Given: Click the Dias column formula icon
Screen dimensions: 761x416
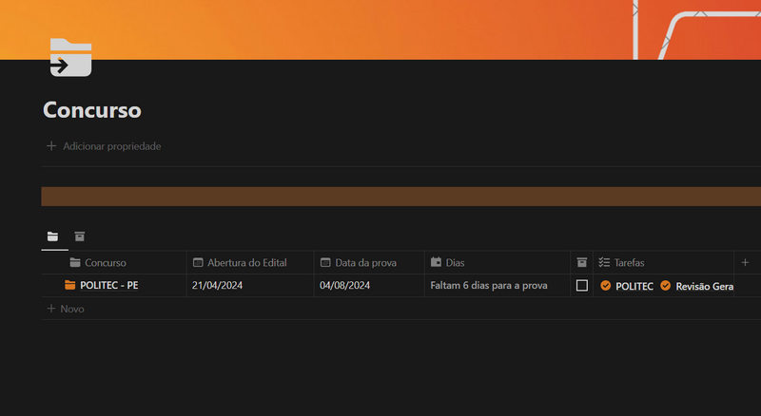Looking at the screenshot, I should point(436,262).
